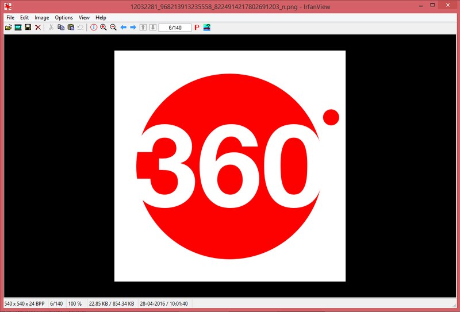Open a file with the folder icon
The width and height of the screenshot is (460, 312).
pos(8,28)
